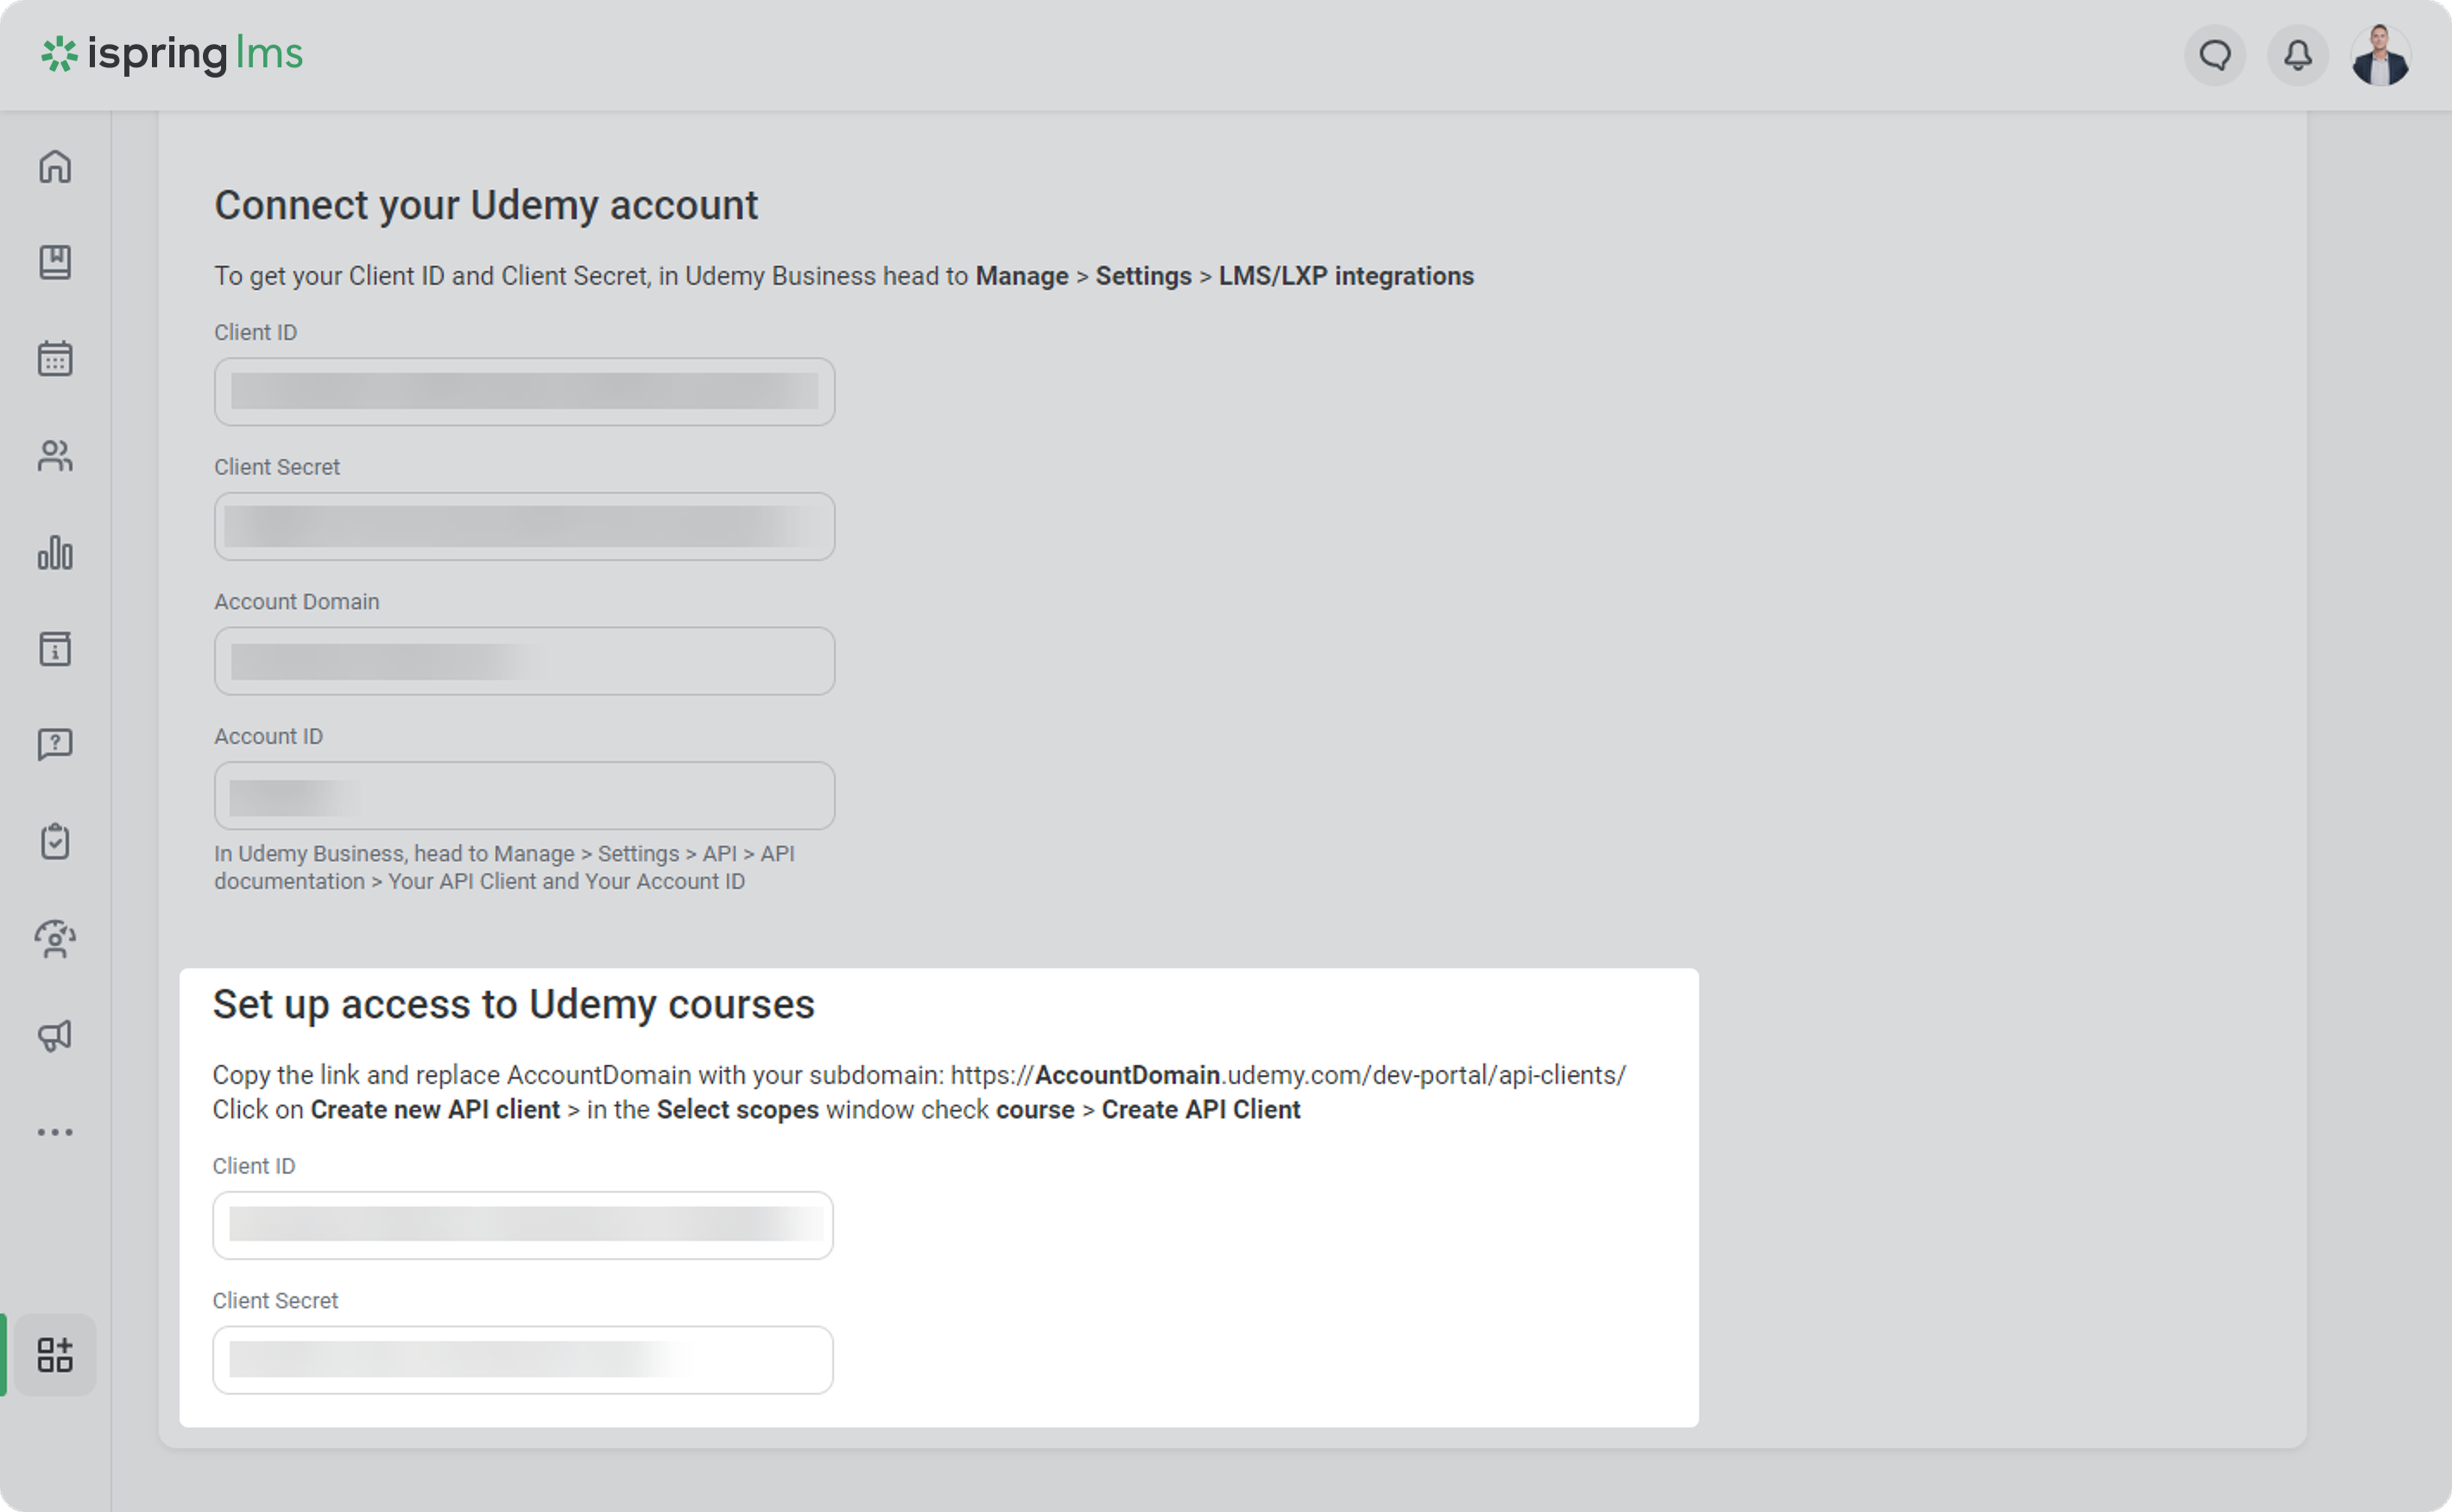The height and width of the screenshot is (1512, 2452).
Task: Open the Users people icon
Action: point(55,456)
